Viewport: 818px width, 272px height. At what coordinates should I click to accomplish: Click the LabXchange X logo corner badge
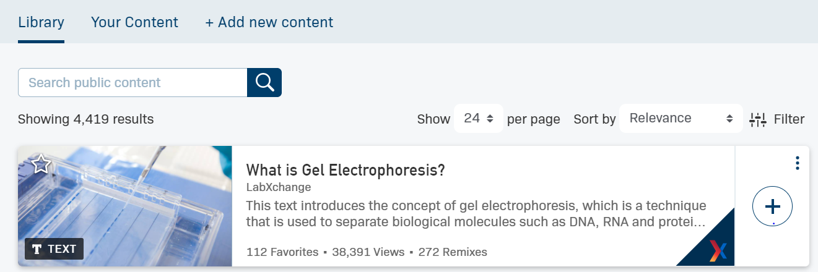pos(718,250)
